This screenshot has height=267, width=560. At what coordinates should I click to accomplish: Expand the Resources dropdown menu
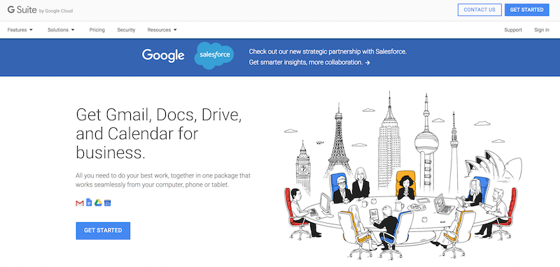(162, 30)
